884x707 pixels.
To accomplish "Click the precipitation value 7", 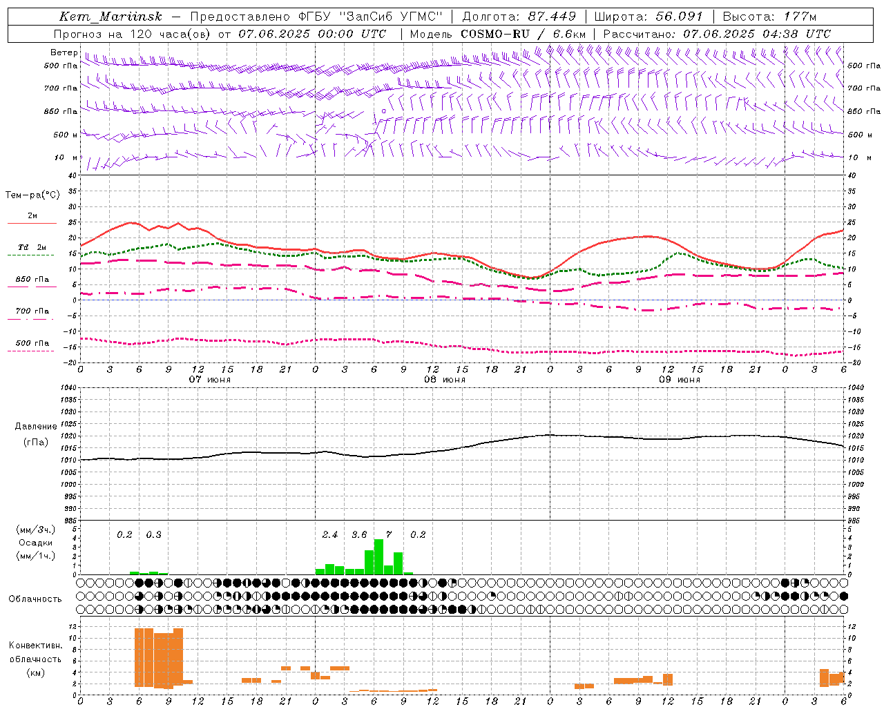I will coord(389,535).
